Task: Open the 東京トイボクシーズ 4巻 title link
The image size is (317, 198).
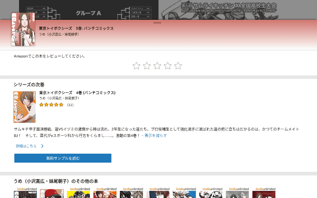Action: (77, 93)
